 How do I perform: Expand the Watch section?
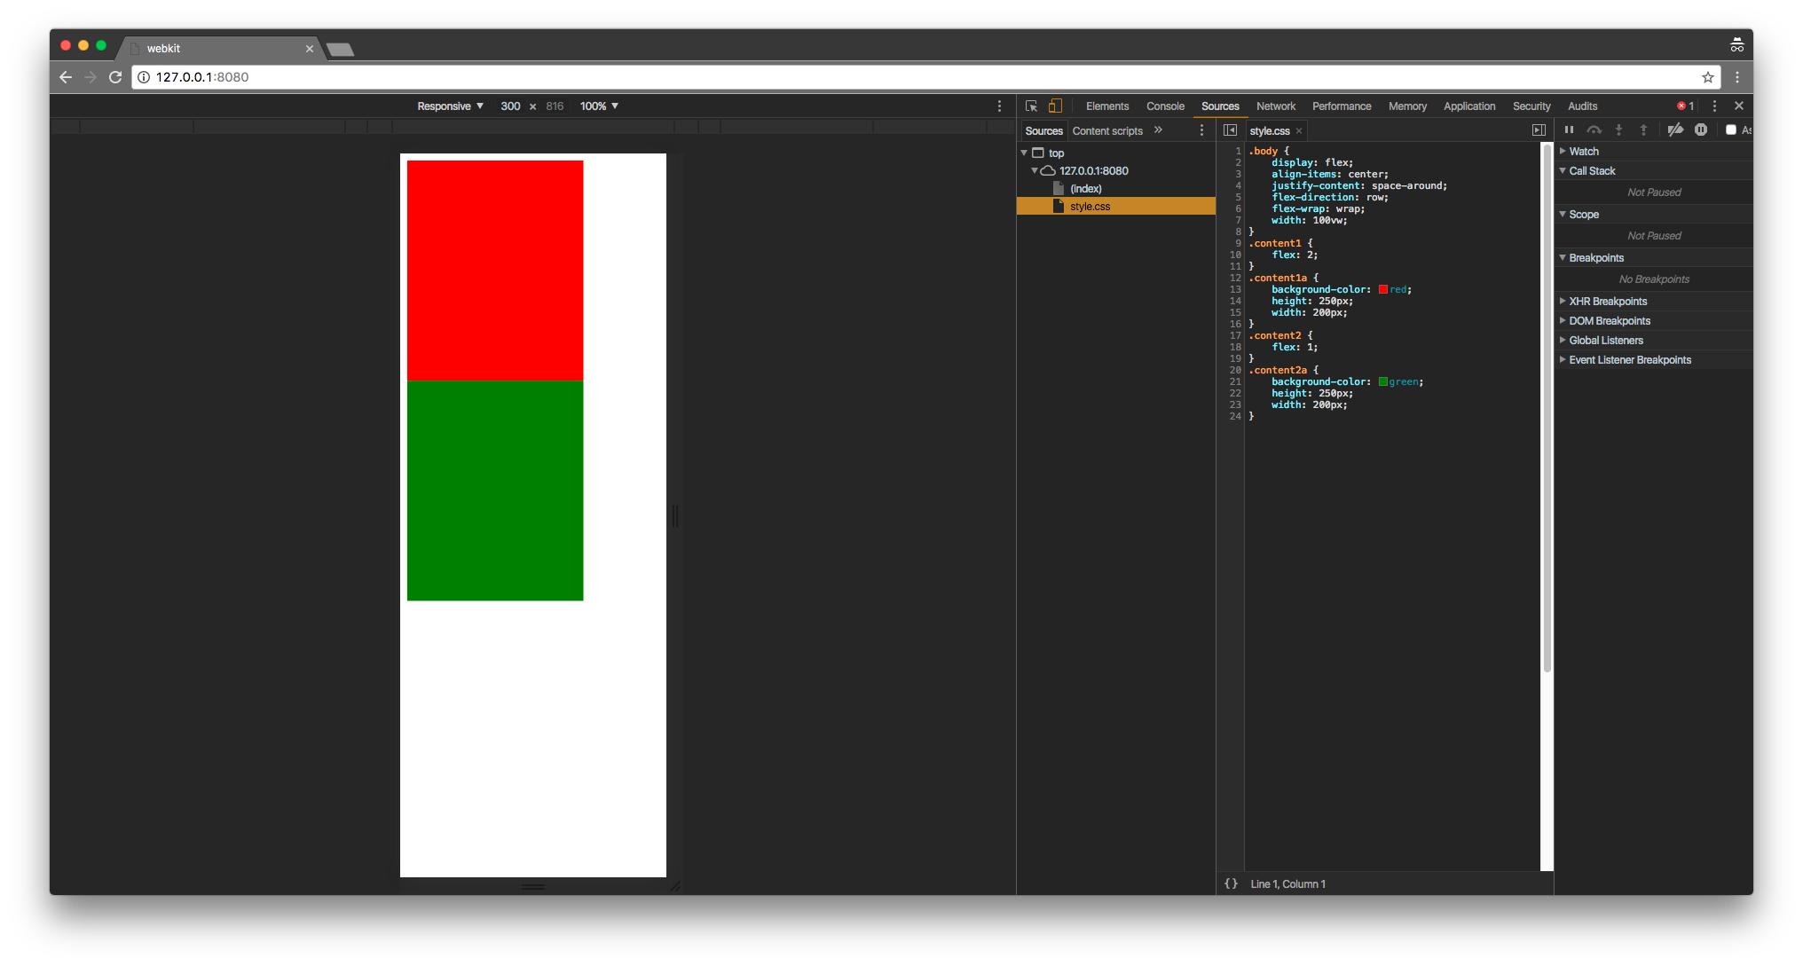click(1584, 152)
